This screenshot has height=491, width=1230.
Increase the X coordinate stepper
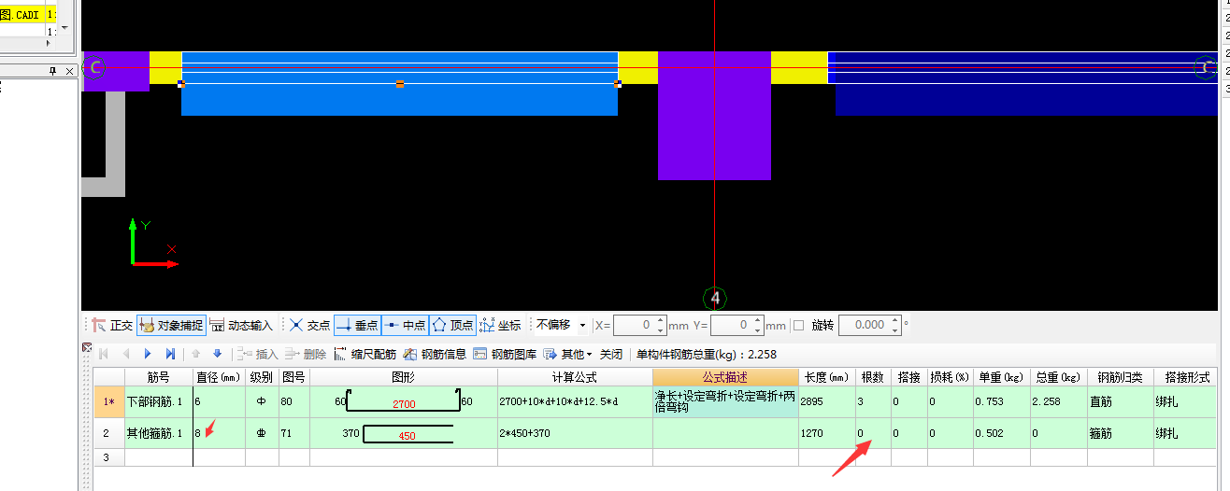[660, 321]
